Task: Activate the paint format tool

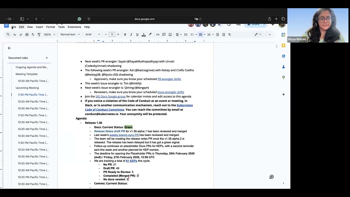Action: 39,34
